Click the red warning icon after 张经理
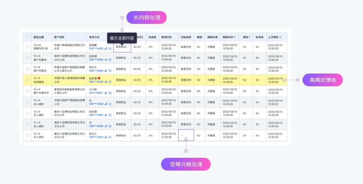Image resolution: width=363 pixels, height=184 pixels. pos(99,78)
